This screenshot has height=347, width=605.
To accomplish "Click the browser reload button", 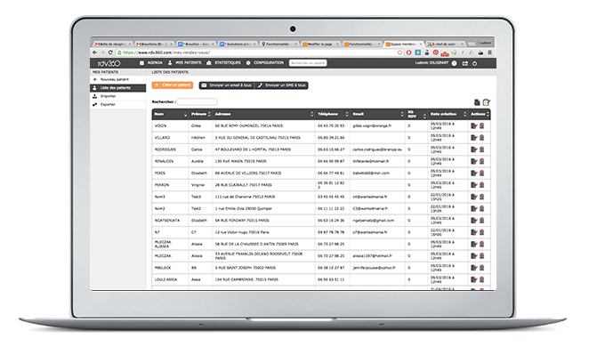I will pyautogui.click(x=110, y=52).
